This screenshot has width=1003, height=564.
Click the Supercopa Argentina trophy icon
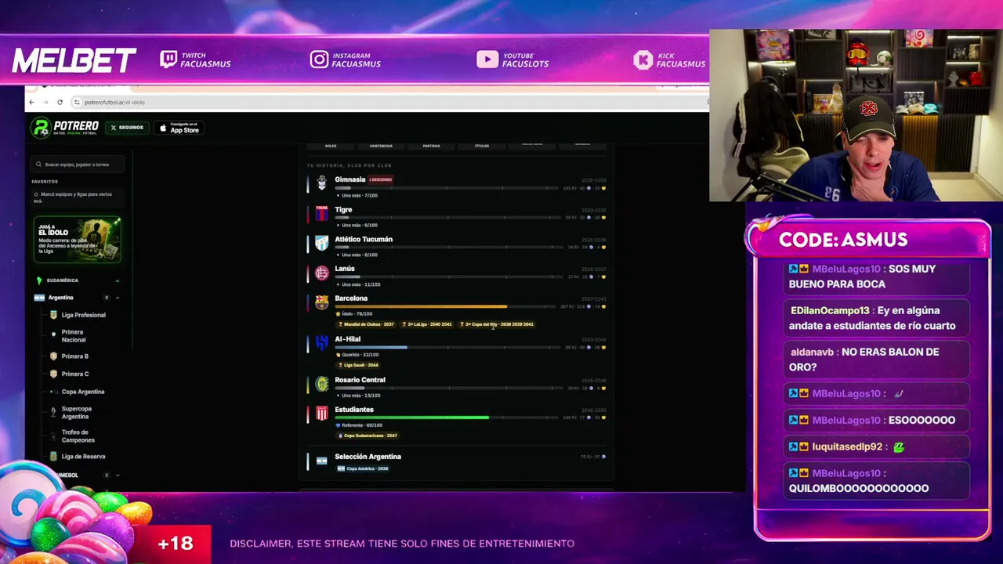(53, 412)
